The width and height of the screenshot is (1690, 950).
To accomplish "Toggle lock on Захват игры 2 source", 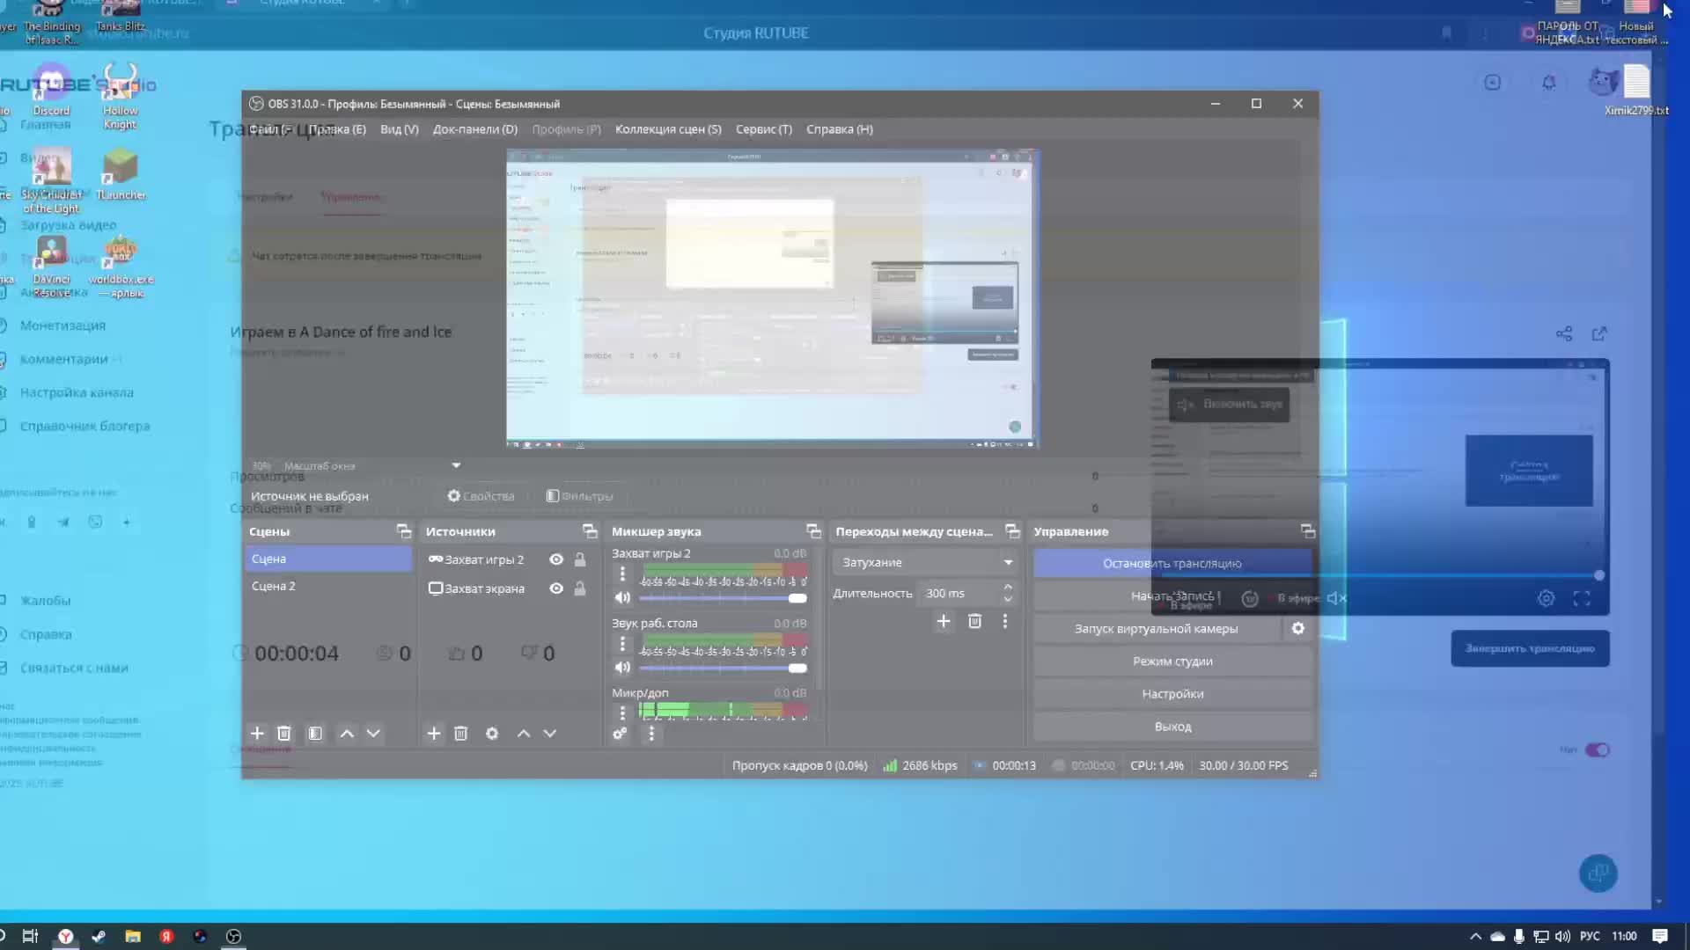I will (x=580, y=559).
